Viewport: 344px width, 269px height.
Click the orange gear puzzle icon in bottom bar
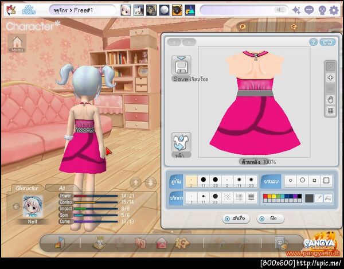pos(182,243)
